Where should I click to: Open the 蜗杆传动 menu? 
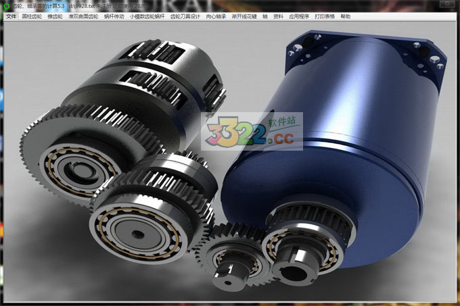coord(114,16)
